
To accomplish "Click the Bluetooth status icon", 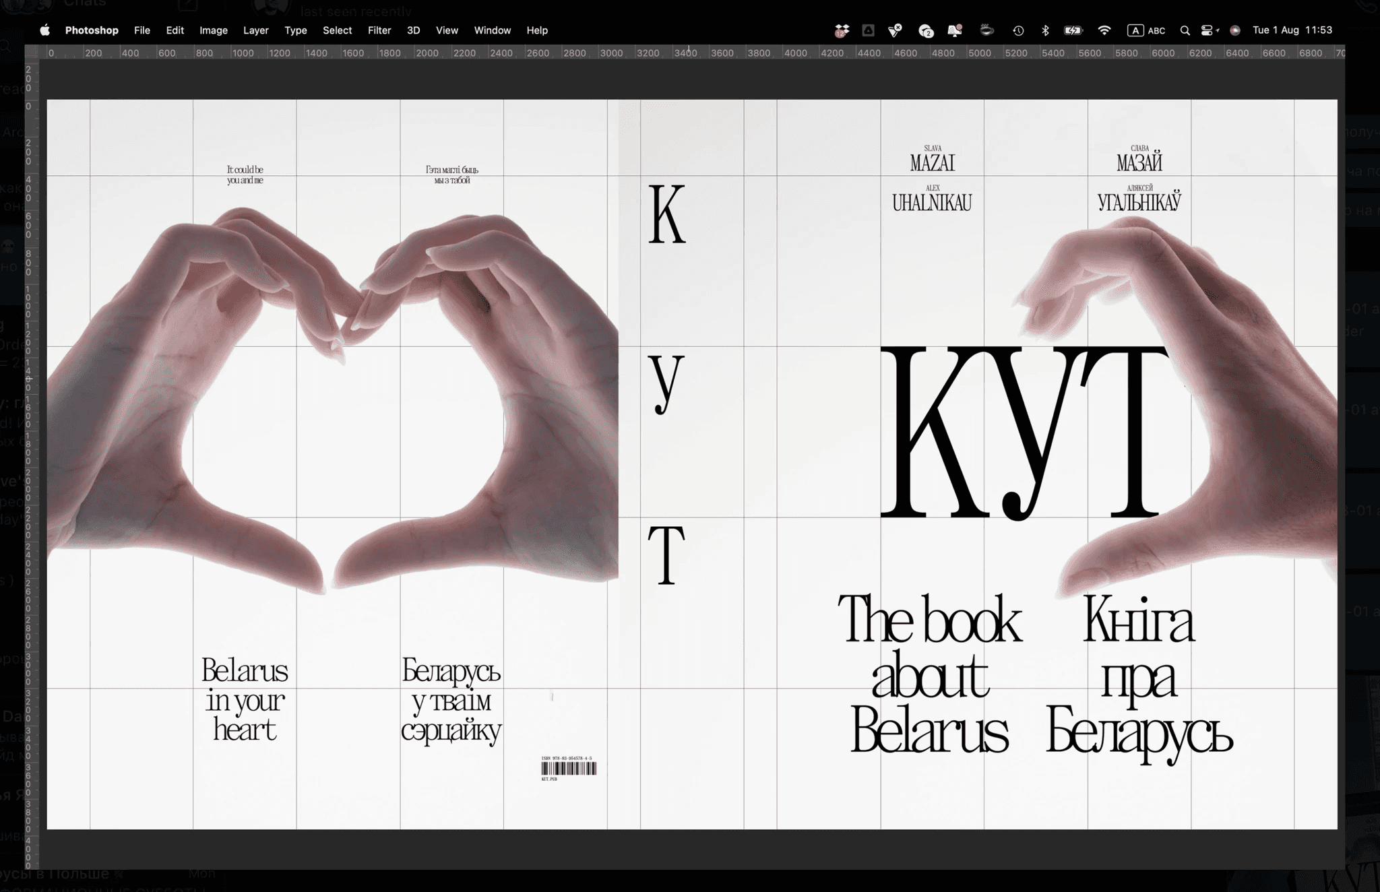I will pos(1045,30).
